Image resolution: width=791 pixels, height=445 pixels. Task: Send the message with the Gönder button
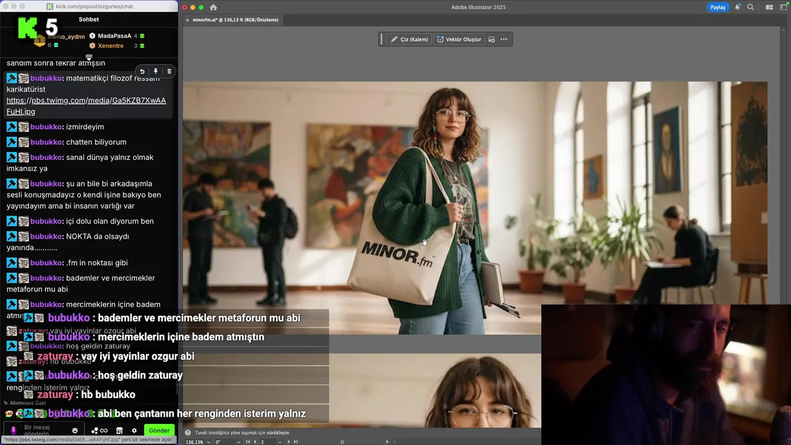[x=159, y=430]
